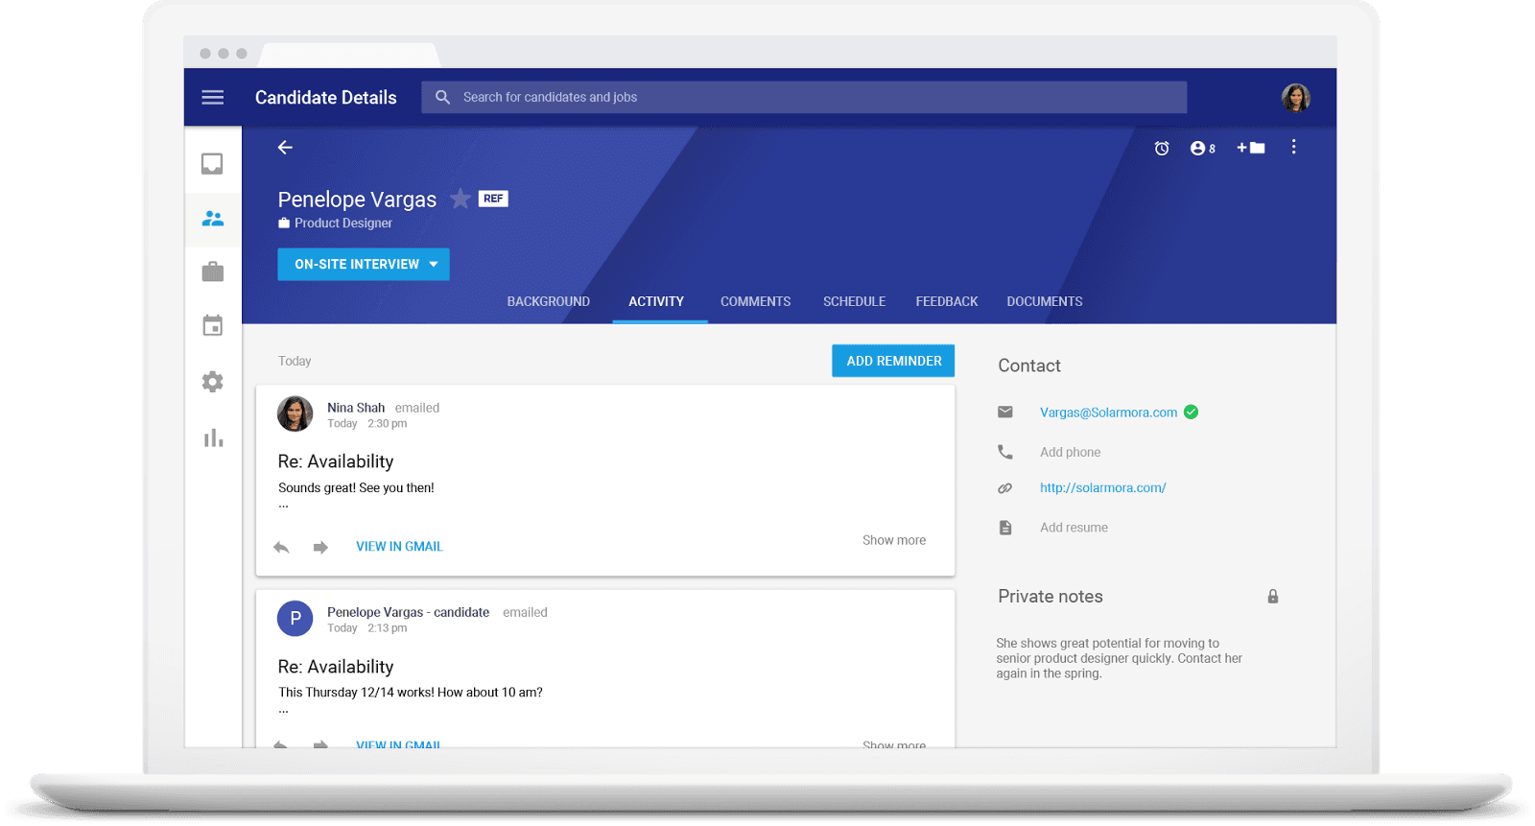The height and width of the screenshot is (826, 1535).
Task: Open the three-dot more options menu
Action: tap(1293, 147)
